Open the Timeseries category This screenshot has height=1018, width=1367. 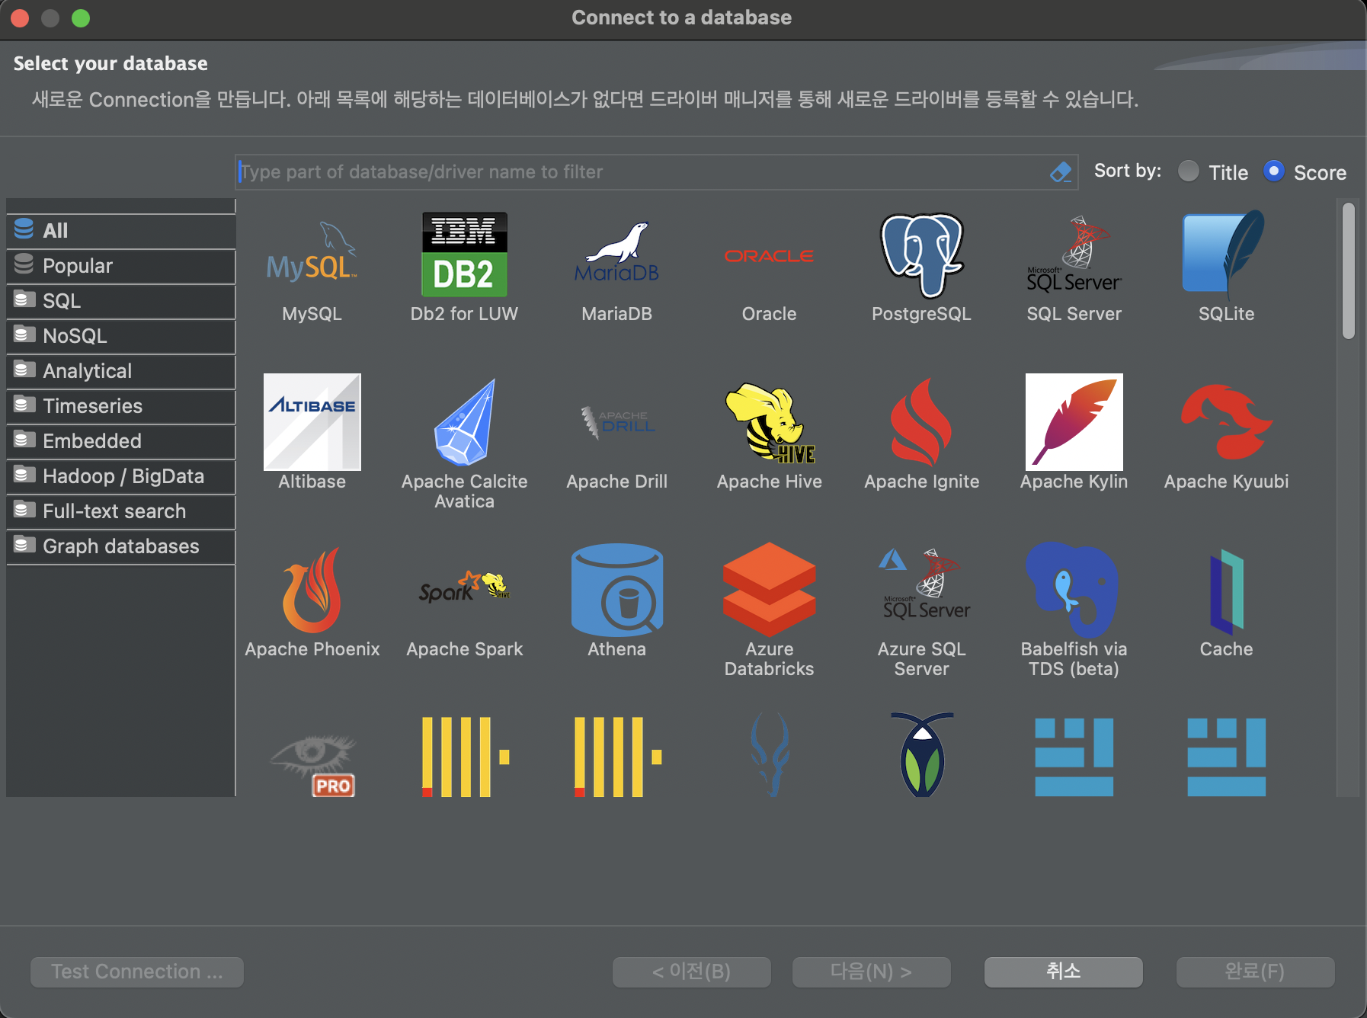(x=121, y=406)
